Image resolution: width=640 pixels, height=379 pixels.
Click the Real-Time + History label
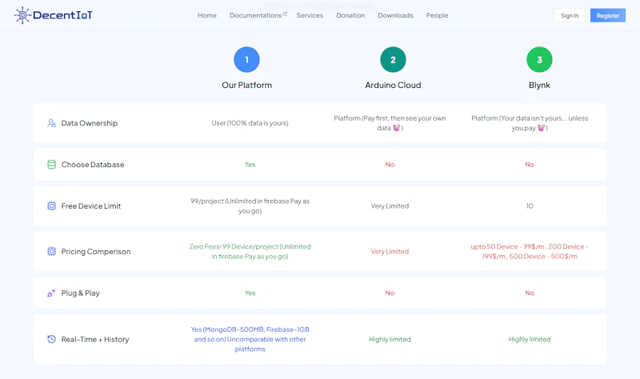point(95,340)
